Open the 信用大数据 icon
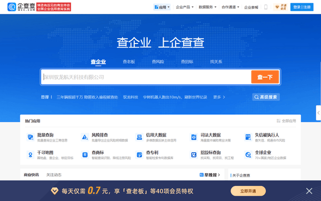 (139, 137)
